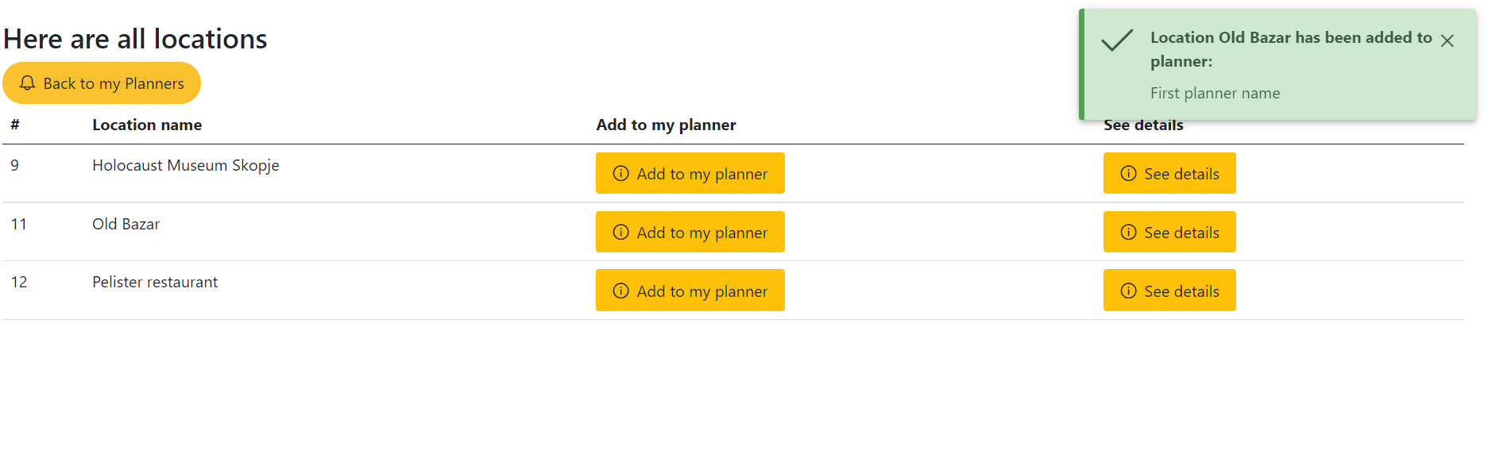
Task: Click info icon on Pelister restaurant's See details button
Action: tap(1128, 291)
